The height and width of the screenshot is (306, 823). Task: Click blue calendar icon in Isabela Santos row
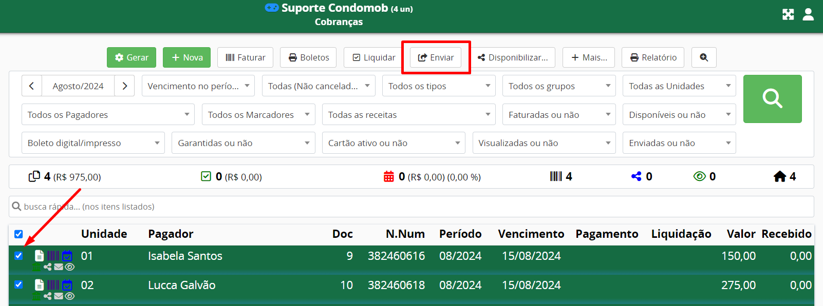67,255
